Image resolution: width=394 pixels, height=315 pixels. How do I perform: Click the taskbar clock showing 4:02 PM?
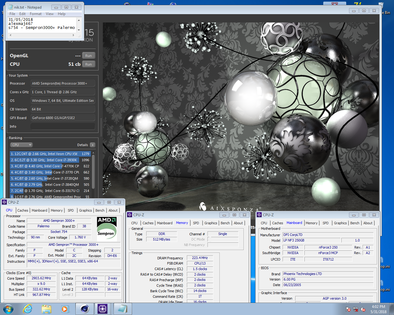pos(378,309)
